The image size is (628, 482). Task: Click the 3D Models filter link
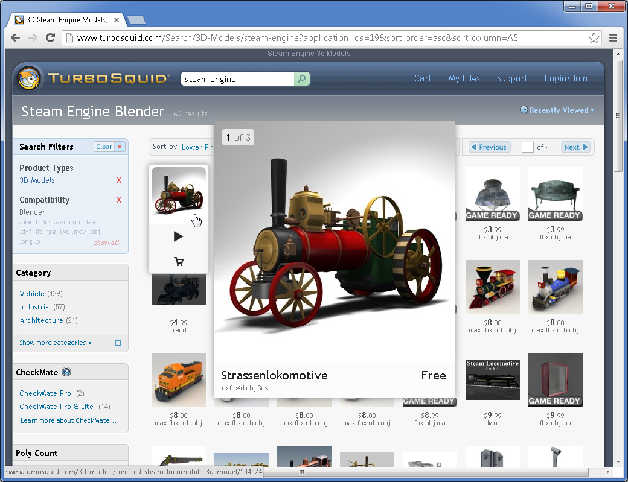point(37,180)
